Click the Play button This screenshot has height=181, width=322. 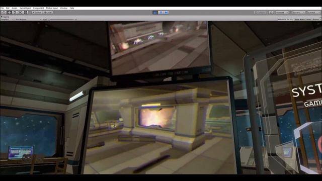[155, 13]
